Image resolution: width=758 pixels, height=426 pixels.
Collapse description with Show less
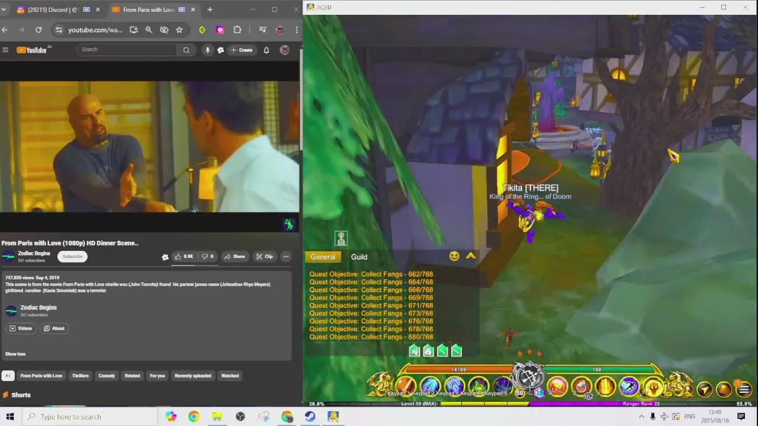(x=15, y=354)
